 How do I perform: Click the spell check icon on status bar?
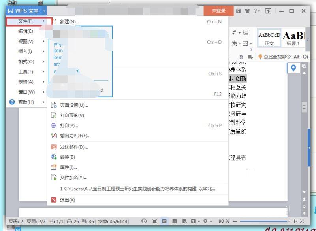(184, 220)
